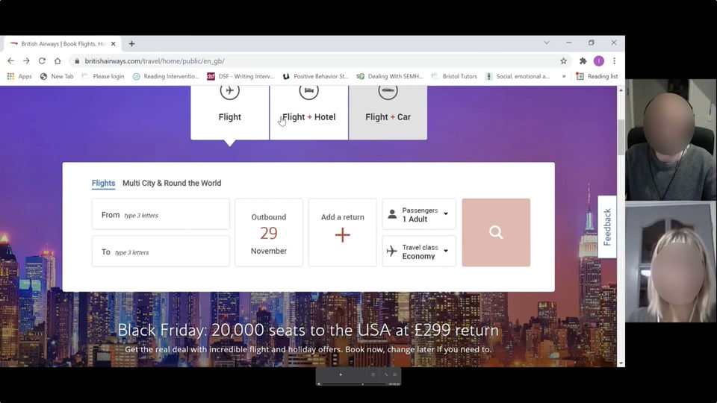The width and height of the screenshot is (717, 403).
Task: Open the Passengers 1 Adult dropdown
Action: point(419,214)
